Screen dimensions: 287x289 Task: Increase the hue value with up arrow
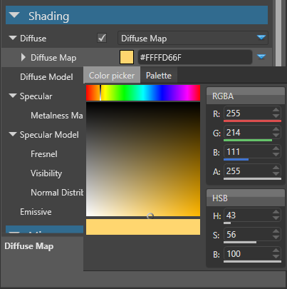point(276,212)
